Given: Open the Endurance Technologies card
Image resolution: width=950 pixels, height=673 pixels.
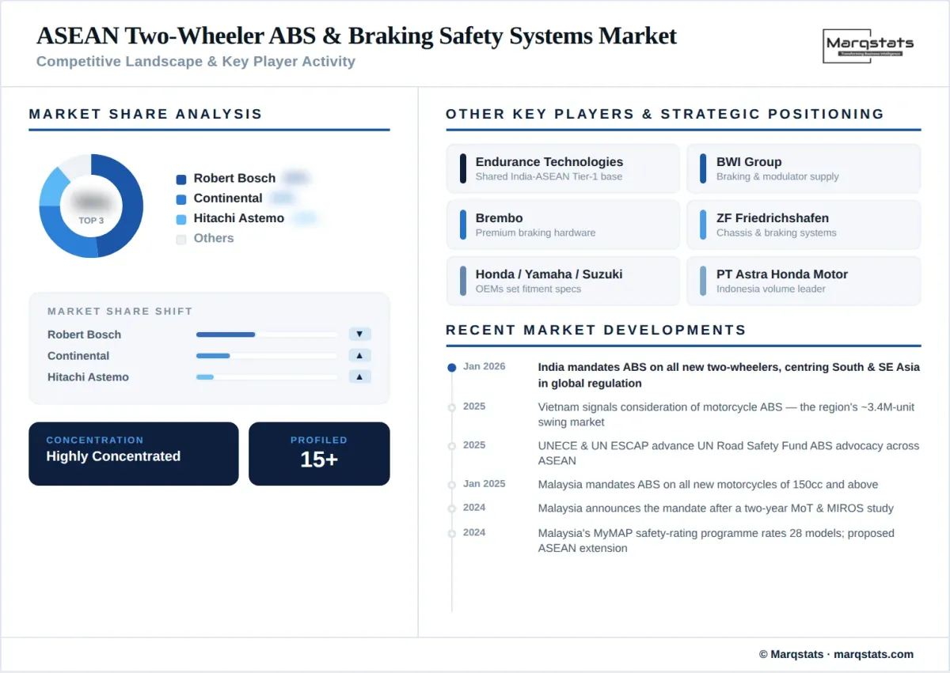Looking at the screenshot, I should [563, 168].
